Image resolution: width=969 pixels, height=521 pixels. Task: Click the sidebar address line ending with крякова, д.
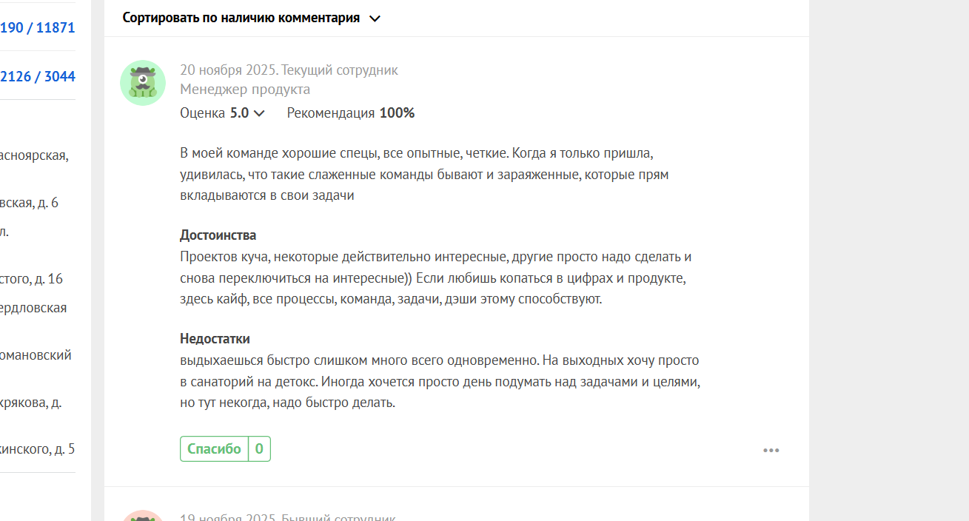[31, 403]
